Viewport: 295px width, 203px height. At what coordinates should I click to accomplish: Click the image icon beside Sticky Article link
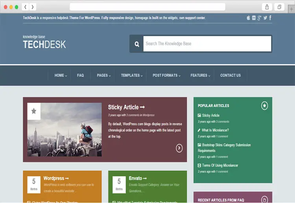(x=199, y=115)
